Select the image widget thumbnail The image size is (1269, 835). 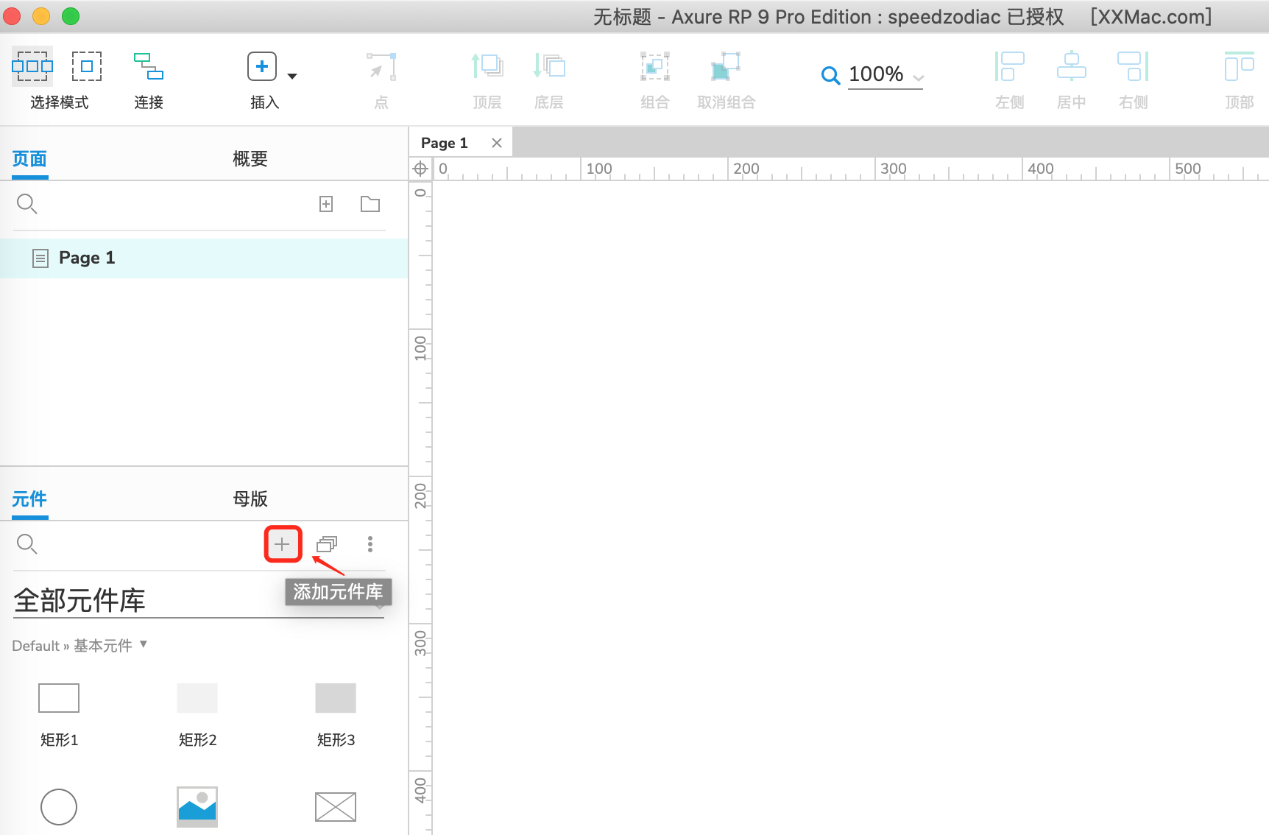click(x=197, y=807)
